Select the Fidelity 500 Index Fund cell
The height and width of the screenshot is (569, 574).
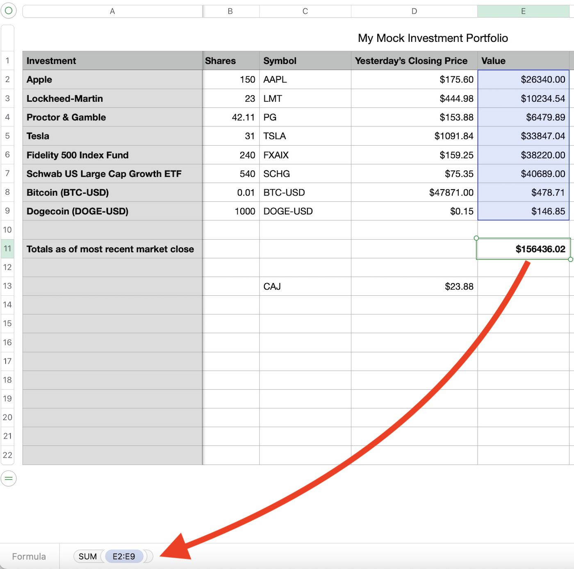112,155
